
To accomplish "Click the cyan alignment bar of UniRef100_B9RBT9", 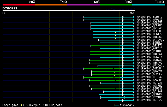I will pos(109,17).
